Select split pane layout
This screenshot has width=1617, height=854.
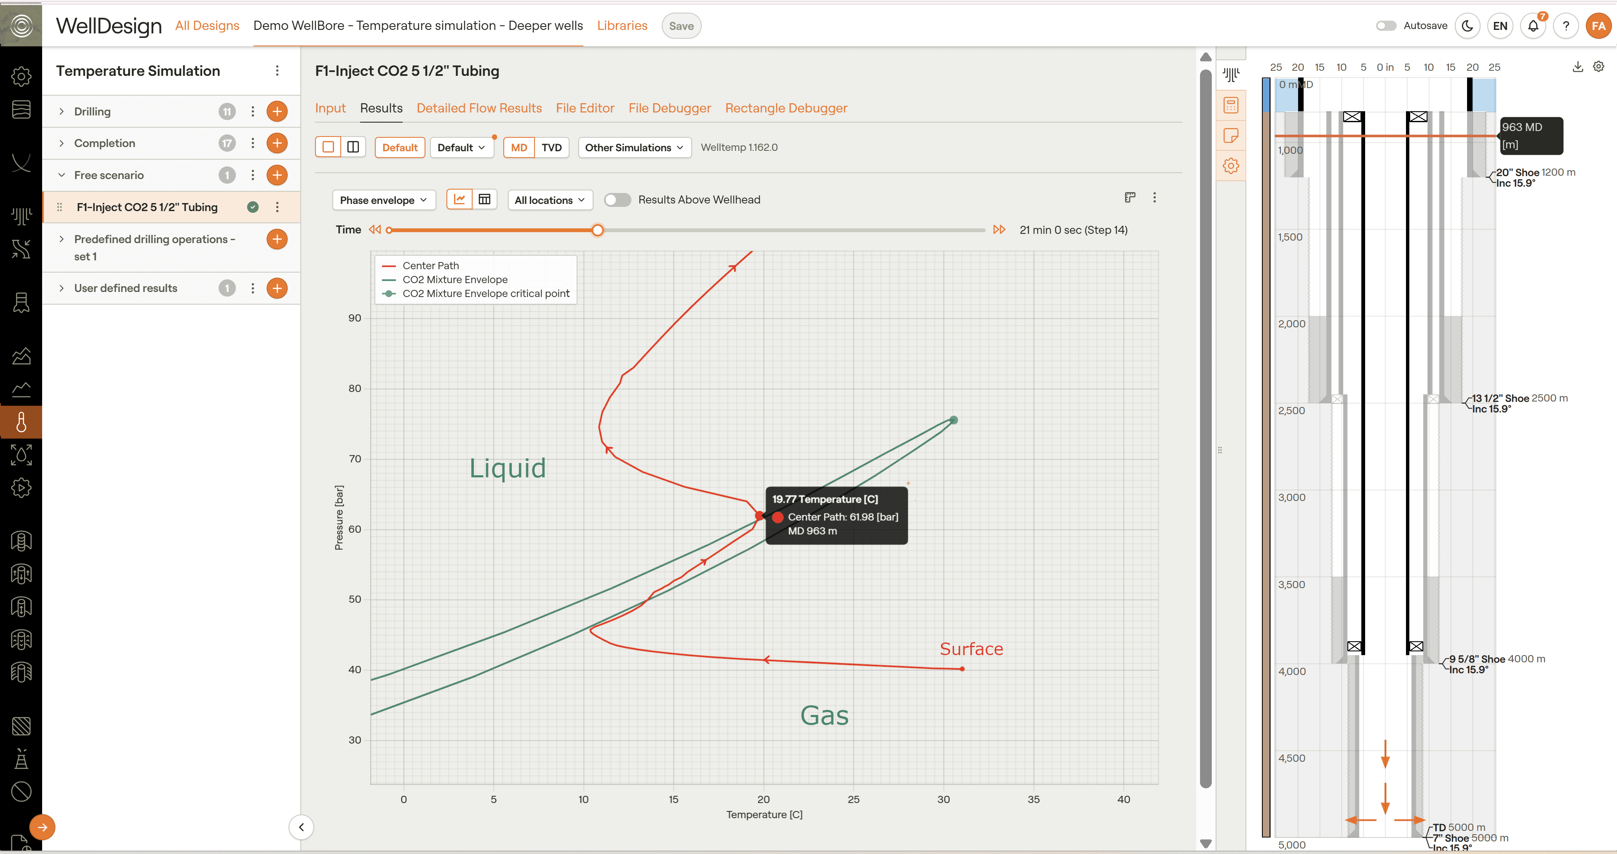pos(353,147)
